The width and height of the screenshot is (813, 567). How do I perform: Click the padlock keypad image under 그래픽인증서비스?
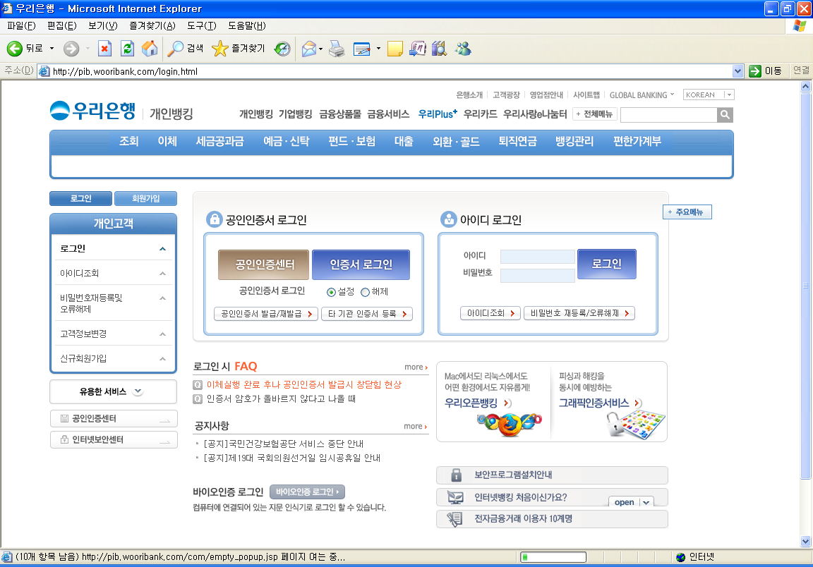(x=636, y=424)
